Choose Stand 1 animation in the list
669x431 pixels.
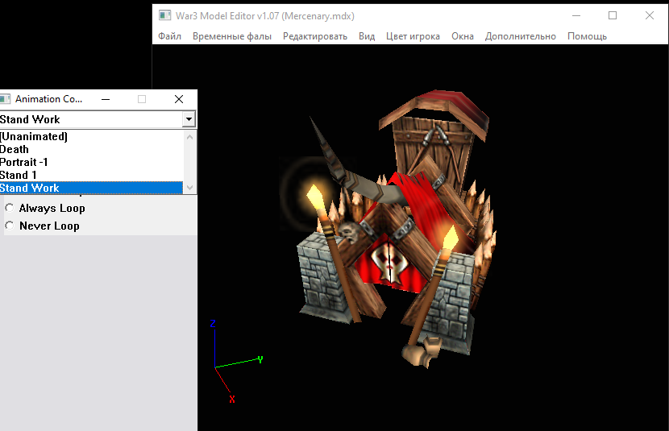[91, 175]
